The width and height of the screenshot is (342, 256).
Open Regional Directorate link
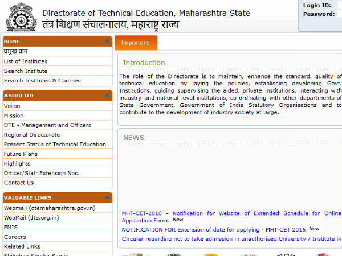pyautogui.click(x=32, y=135)
